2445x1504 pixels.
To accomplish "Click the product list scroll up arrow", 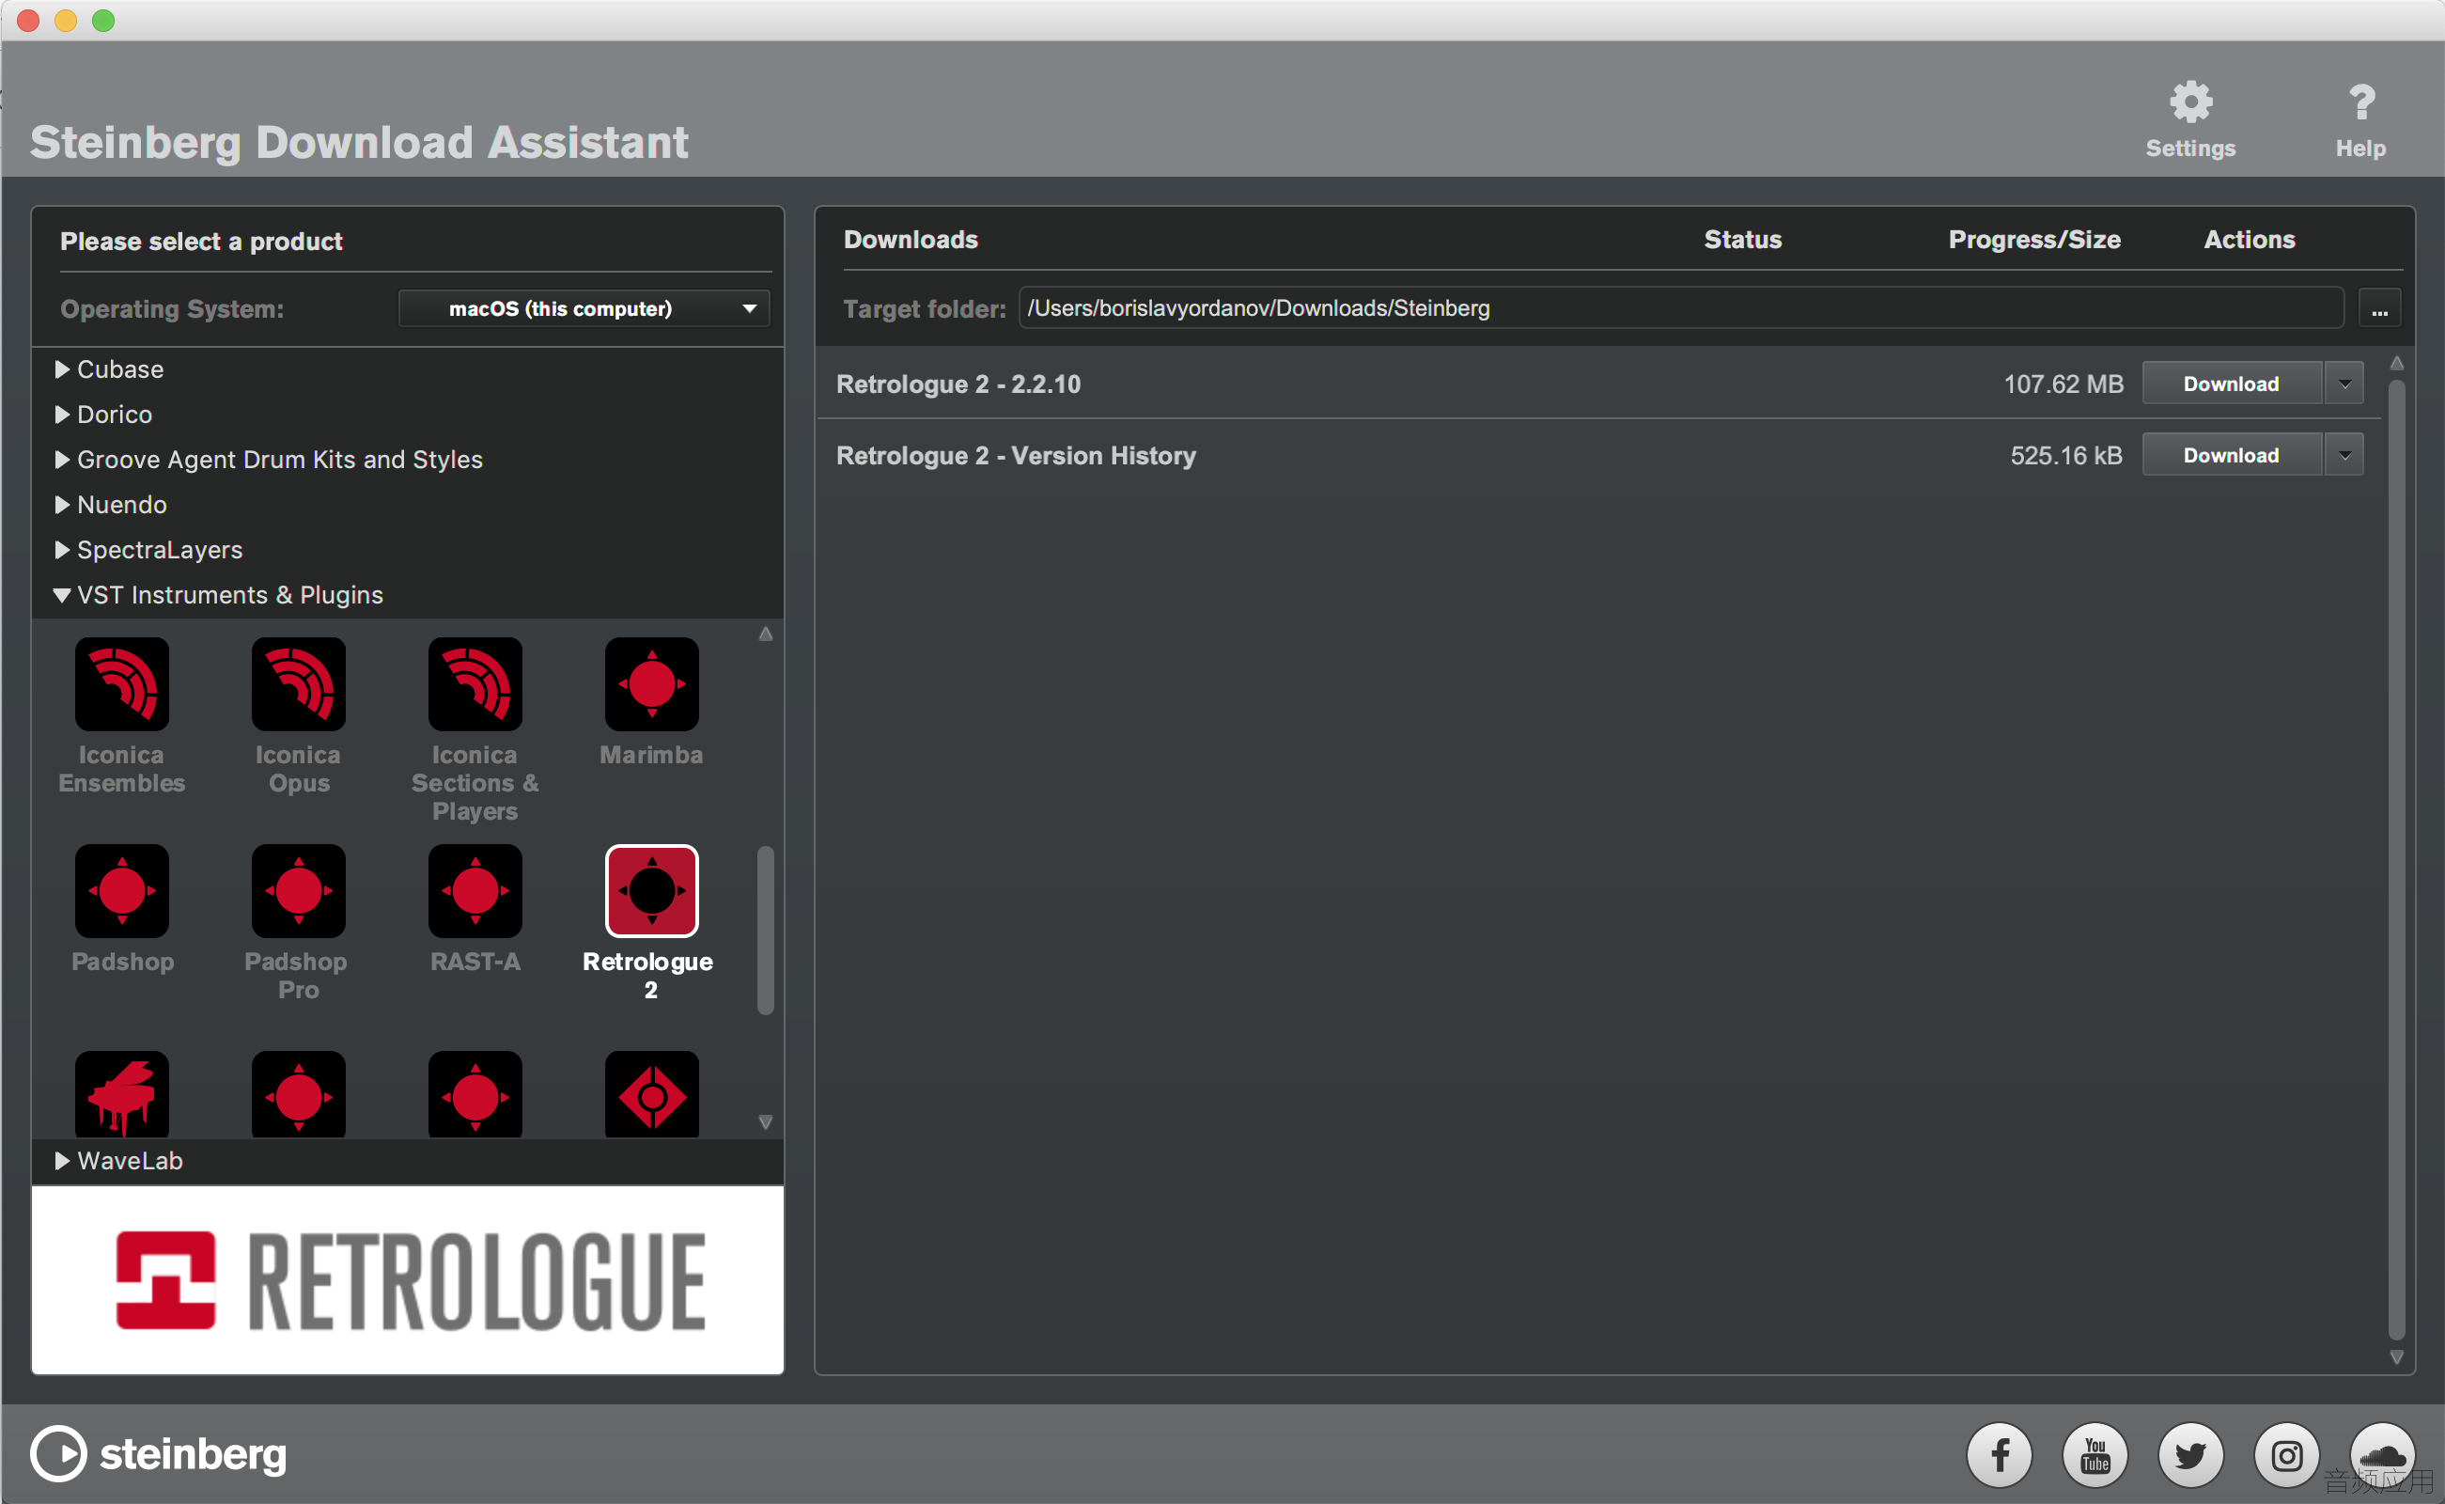I will pyautogui.click(x=766, y=634).
